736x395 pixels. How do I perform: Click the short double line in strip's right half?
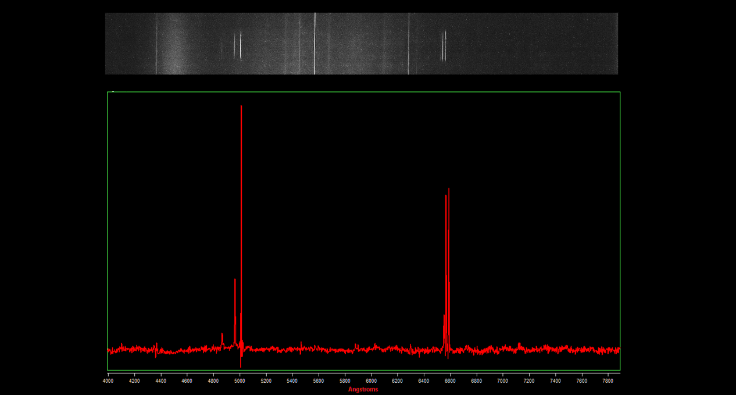(x=444, y=46)
